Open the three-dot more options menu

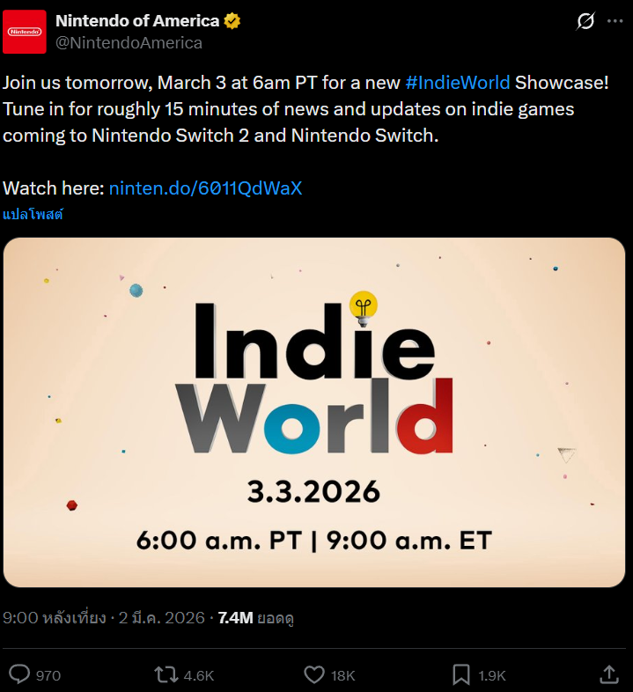tap(615, 21)
